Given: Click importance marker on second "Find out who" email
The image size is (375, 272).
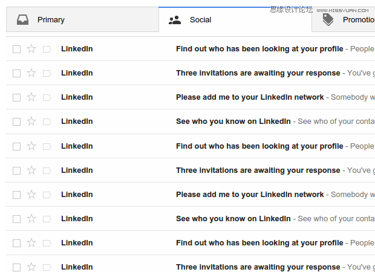Looking at the screenshot, I should pos(47,146).
